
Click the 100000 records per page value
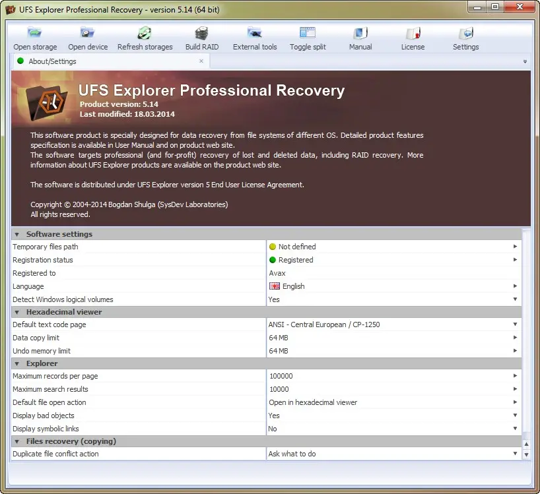coord(281,376)
